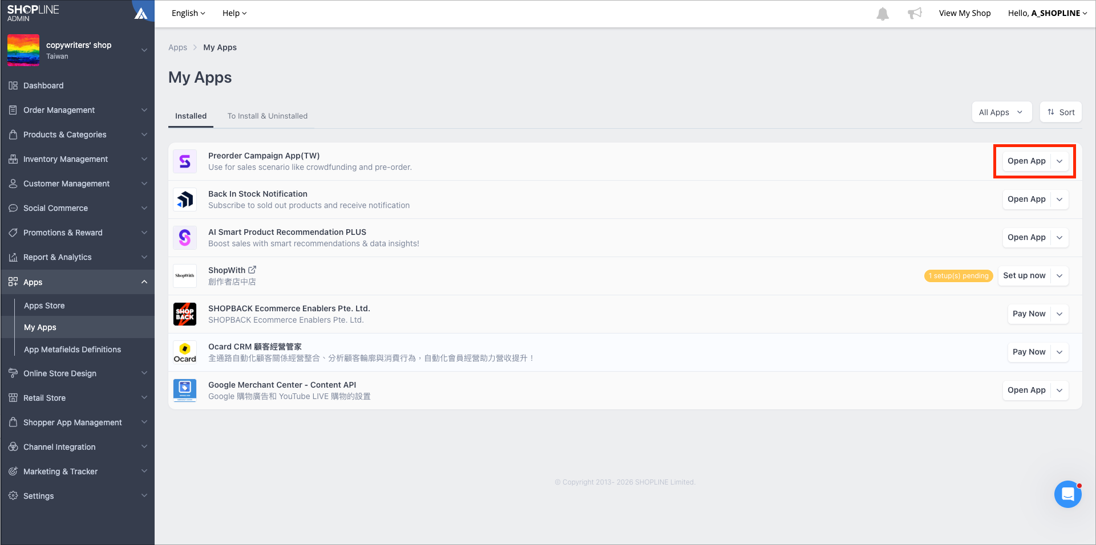Click the ShopWith app icon

185,276
